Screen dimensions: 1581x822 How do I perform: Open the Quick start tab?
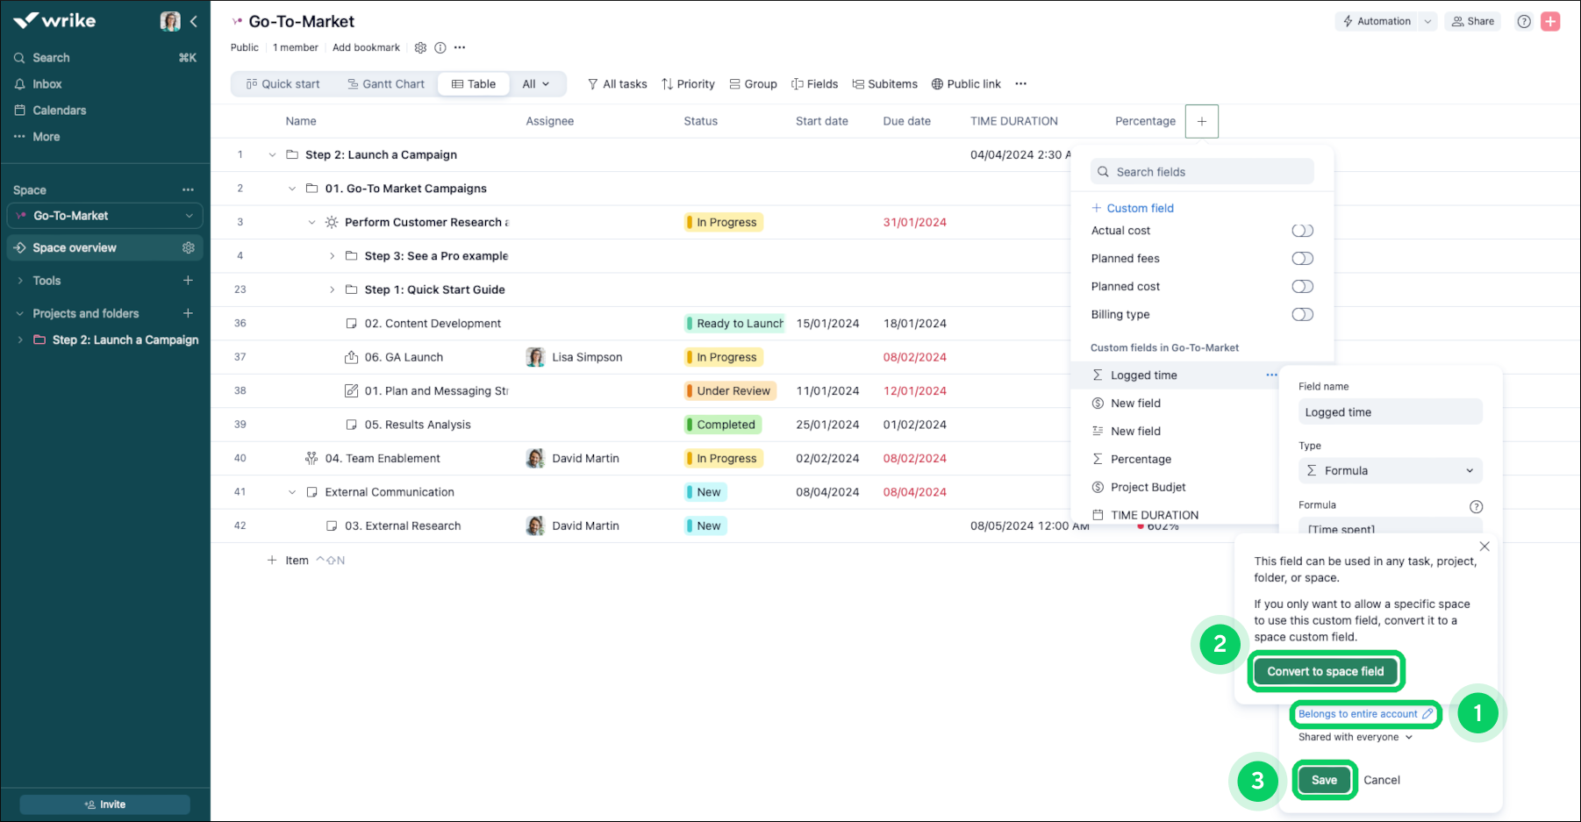tap(283, 84)
